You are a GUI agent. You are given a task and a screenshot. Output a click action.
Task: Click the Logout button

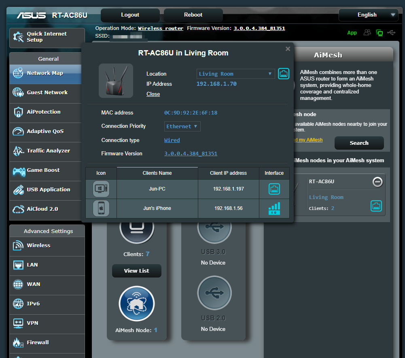point(130,15)
